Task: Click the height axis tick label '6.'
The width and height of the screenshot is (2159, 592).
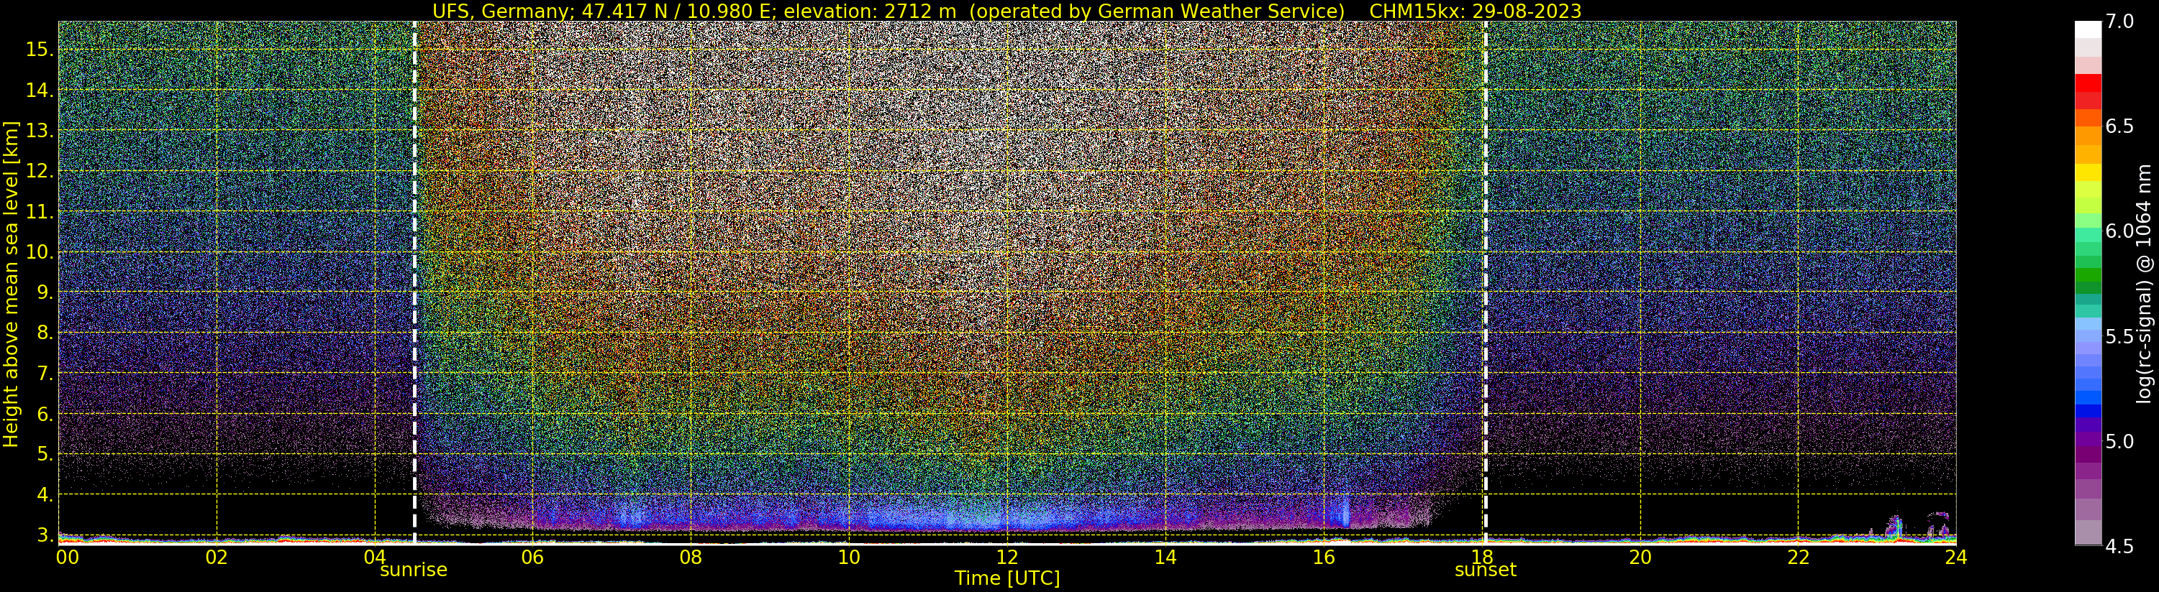Action: coord(45,414)
